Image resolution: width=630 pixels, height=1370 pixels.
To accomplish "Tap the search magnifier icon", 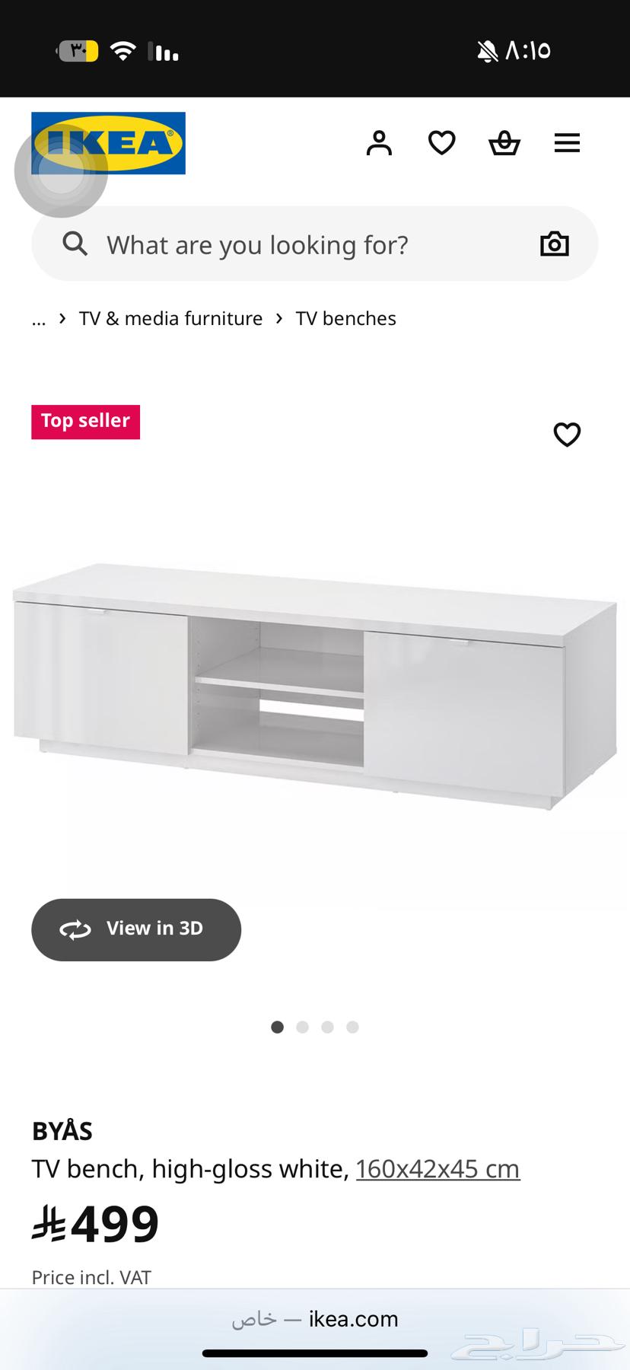I will (75, 244).
